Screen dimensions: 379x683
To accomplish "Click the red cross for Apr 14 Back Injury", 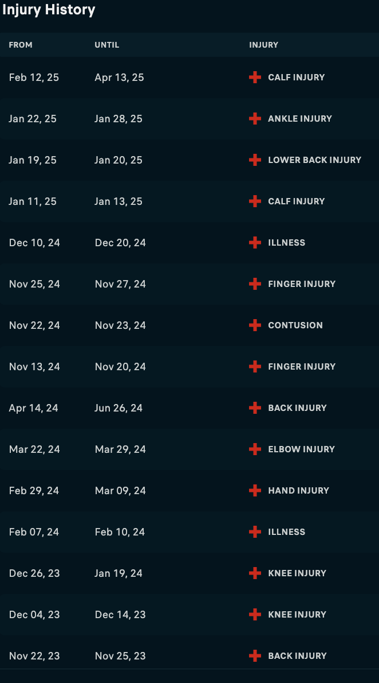I will coord(255,408).
